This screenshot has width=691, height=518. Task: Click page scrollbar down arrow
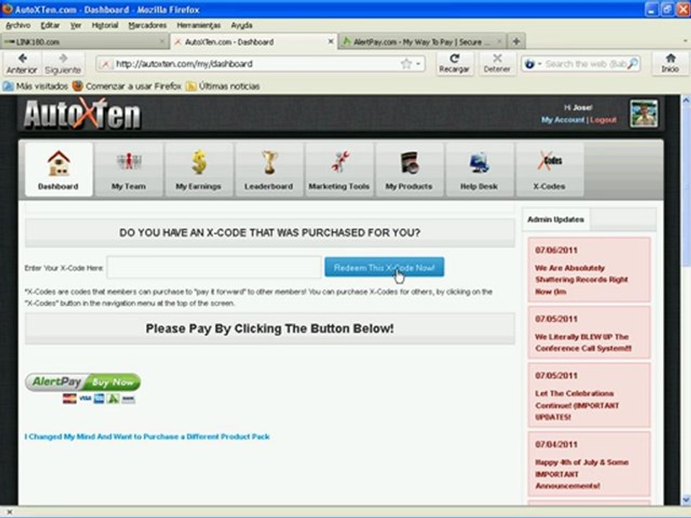coord(686,499)
